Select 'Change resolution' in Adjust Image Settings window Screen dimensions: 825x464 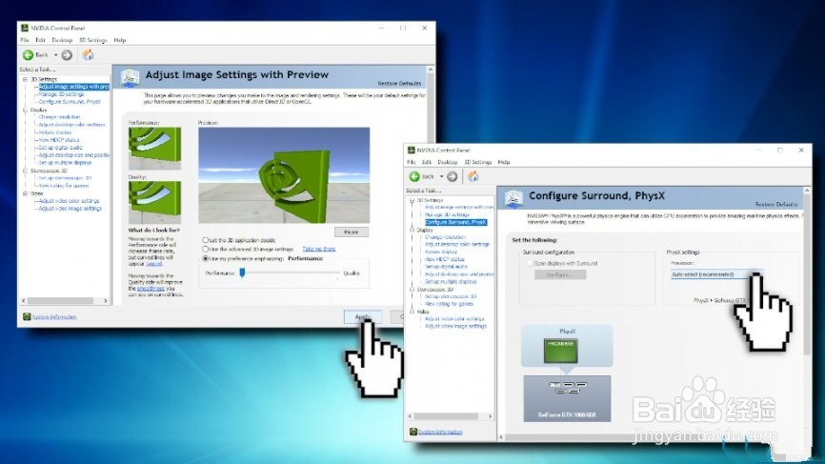pos(59,117)
